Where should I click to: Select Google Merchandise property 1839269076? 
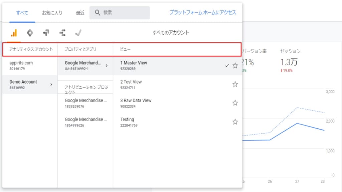click(85, 103)
